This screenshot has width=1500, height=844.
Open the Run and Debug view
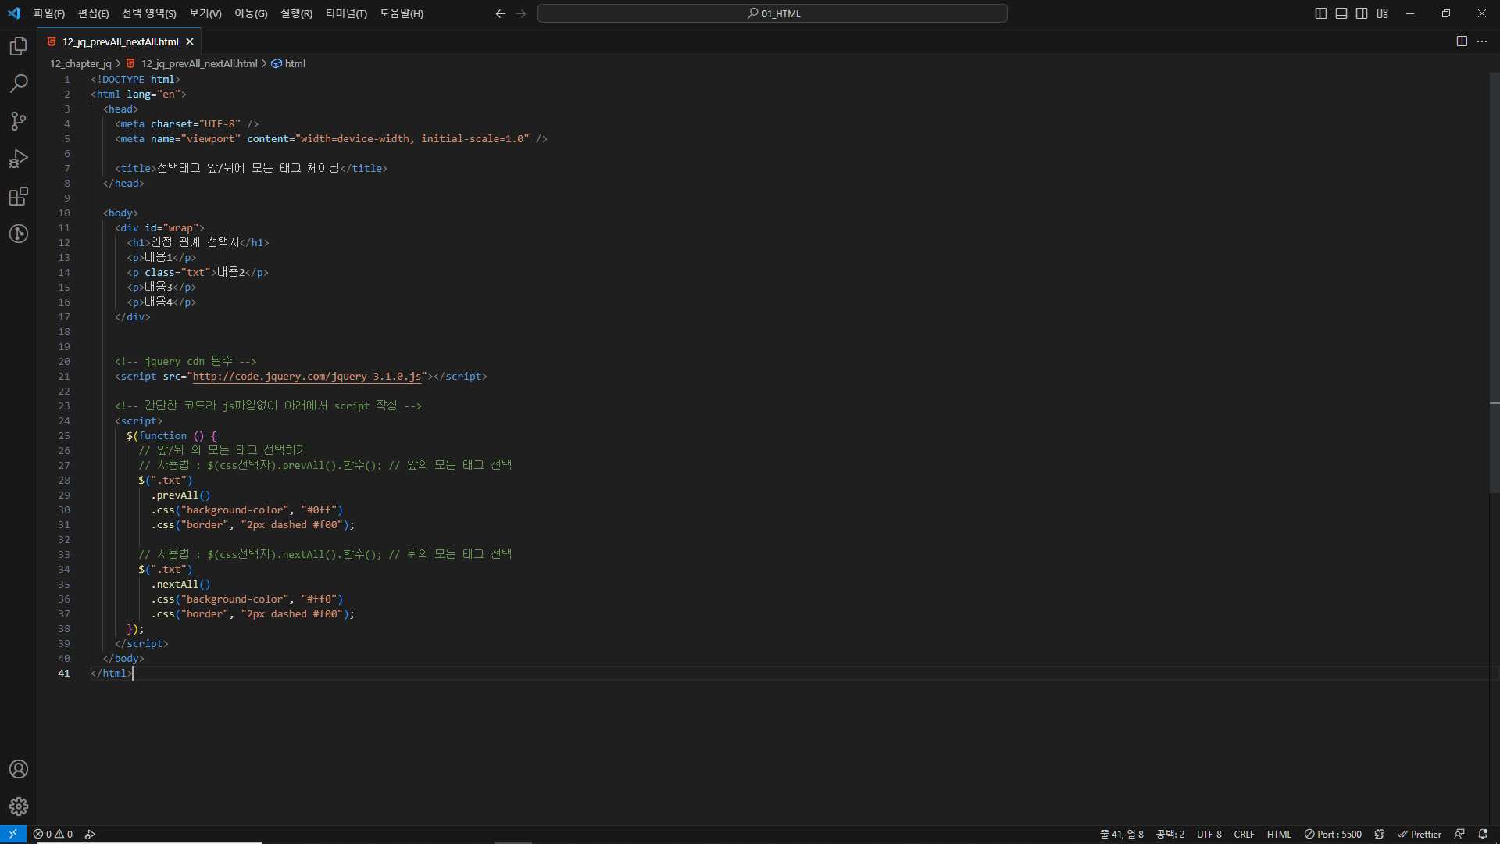[x=19, y=159]
